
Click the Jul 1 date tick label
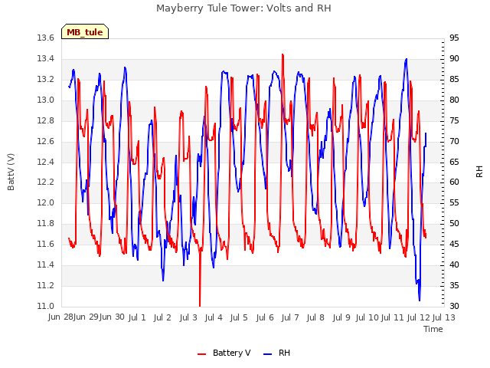point(137,317)
